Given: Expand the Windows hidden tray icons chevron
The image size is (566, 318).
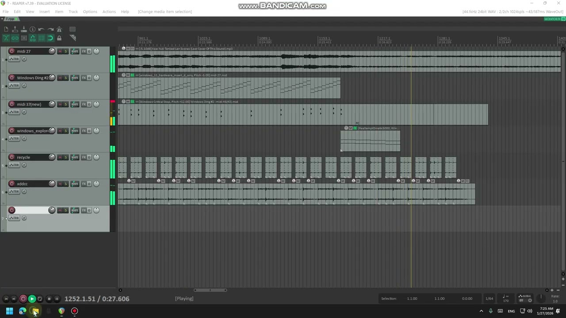Looking at the screenshot, I should tap(481, 311).
